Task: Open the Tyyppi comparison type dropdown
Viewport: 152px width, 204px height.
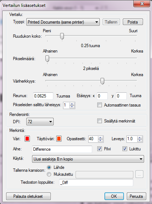Action: [63, 22]
